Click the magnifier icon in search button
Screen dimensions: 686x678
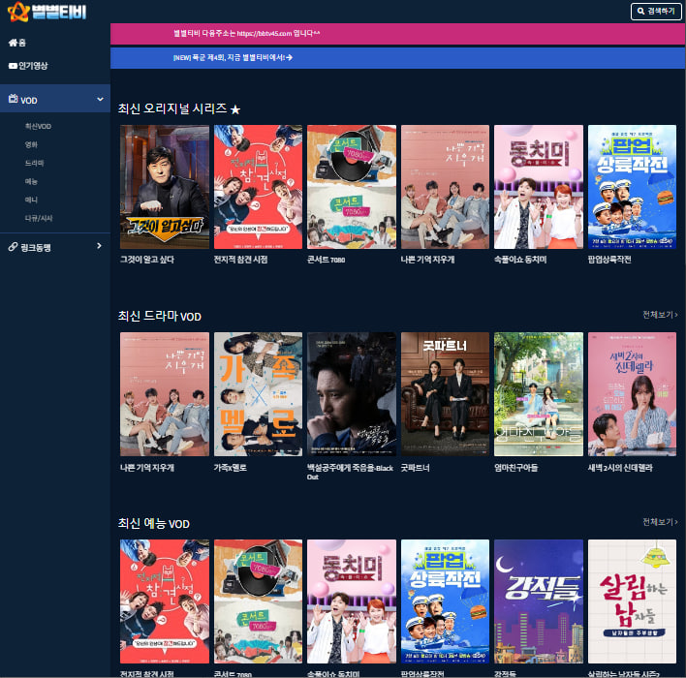(640, 11)
